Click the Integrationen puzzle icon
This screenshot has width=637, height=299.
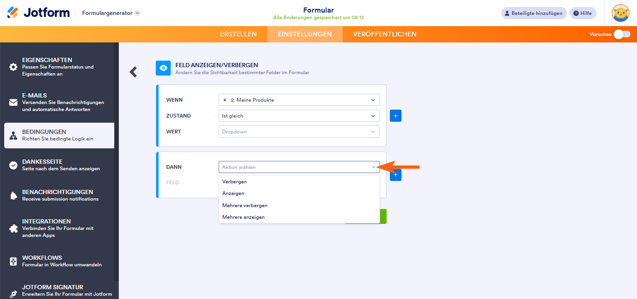coord(14,229)
